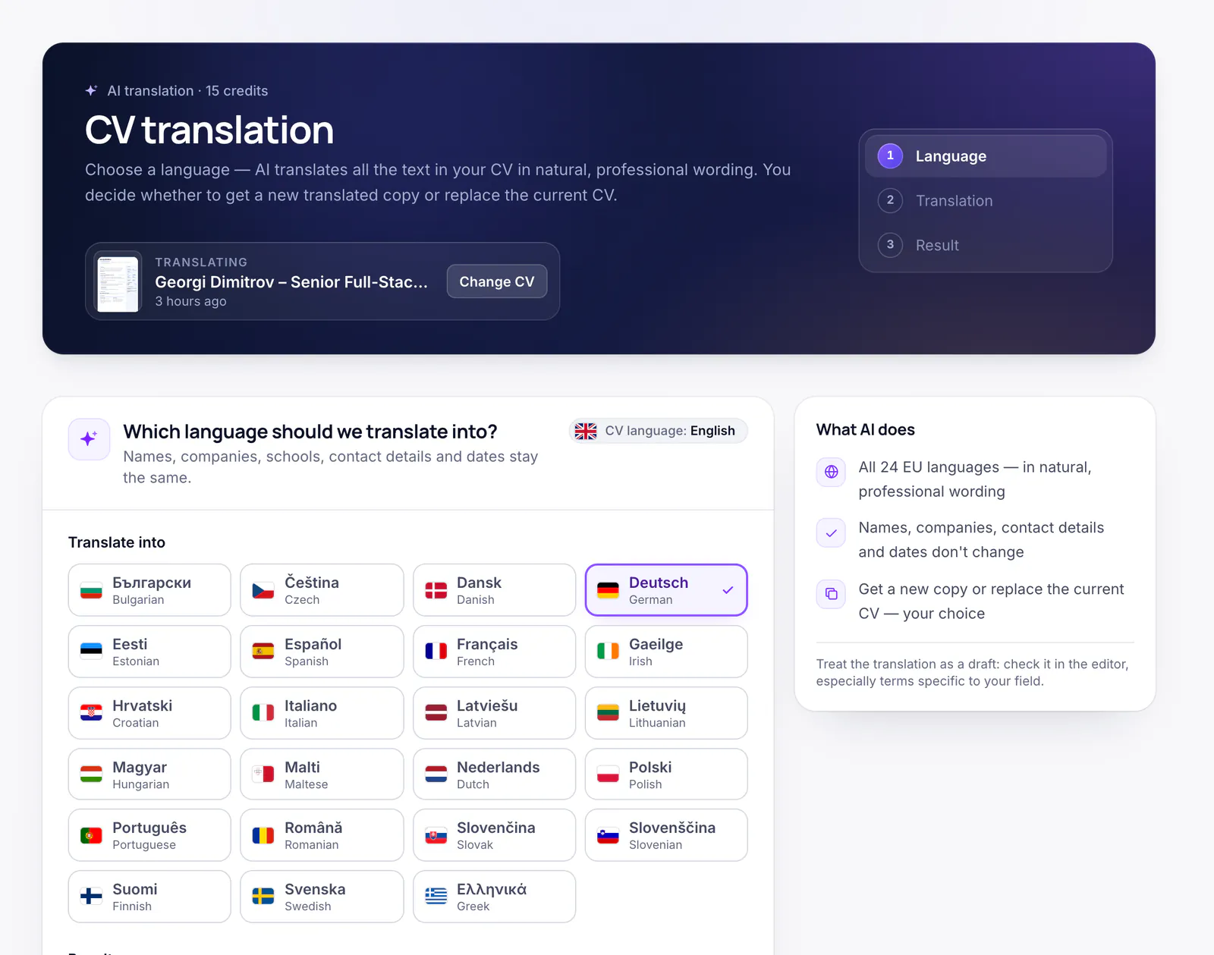This screenshot has width=1214, height=955.
Task: Click the globe icon under What AI does
Action: click(831, 472)
